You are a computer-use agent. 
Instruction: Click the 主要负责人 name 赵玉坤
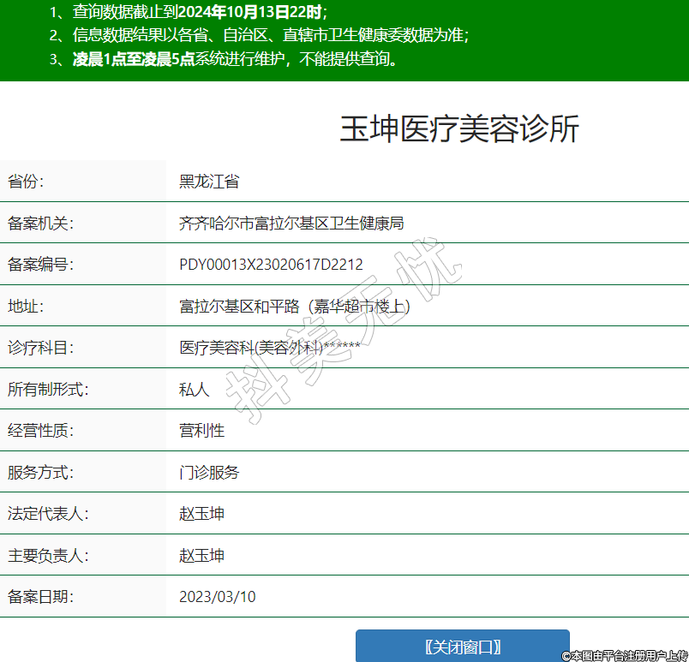(x=201, y=556)
